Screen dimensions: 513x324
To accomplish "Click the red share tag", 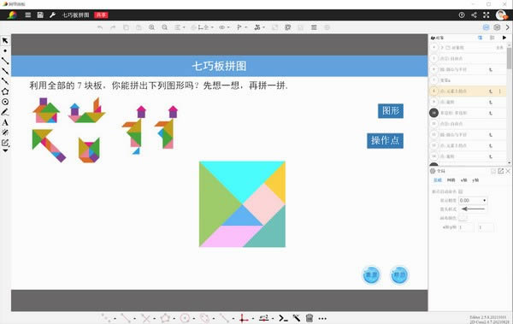I will 101,15.
